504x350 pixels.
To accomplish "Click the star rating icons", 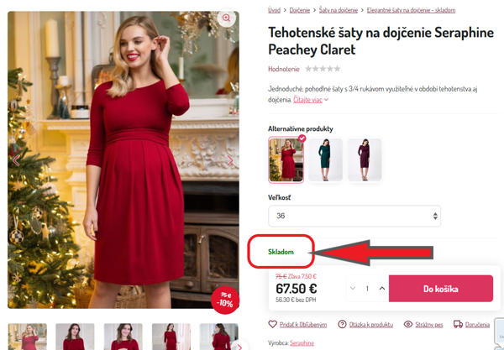I will (x=323, y=69).
